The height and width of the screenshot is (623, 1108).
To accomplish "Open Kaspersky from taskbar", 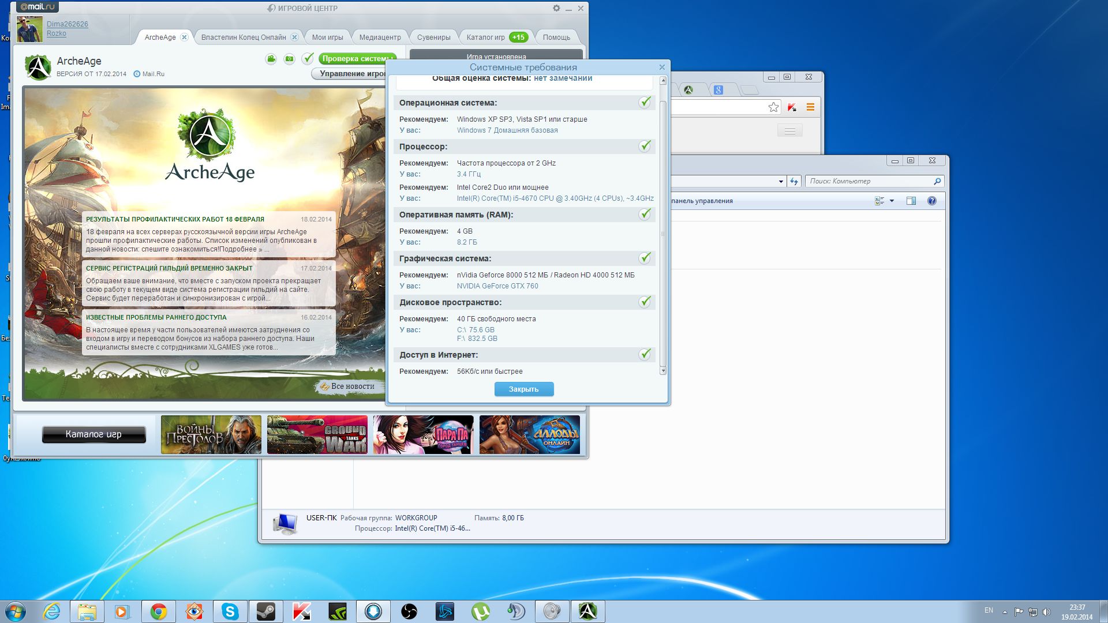I will tap(302, 611).
